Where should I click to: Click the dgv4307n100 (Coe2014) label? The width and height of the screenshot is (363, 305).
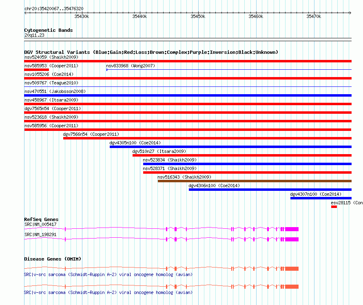(x=316, y=194)
